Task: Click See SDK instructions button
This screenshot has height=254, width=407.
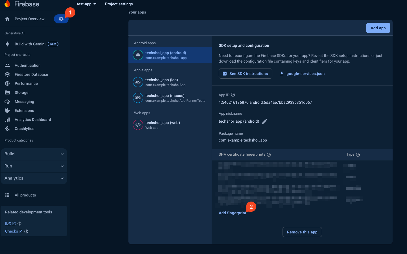Action: pyautogui.click(x=245, y=74)
